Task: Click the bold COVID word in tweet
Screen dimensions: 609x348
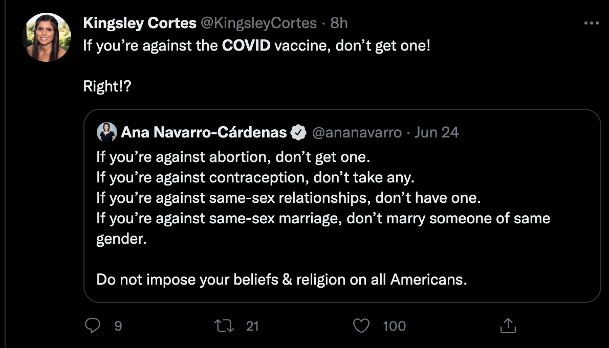Action: tap(246, 46)
